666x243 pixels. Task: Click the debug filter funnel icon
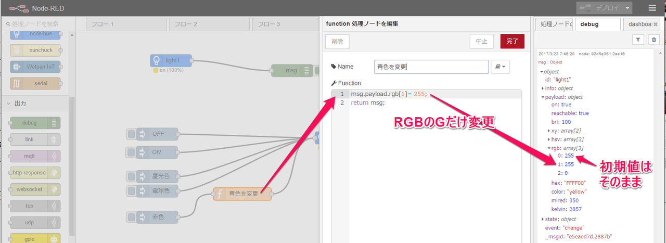tap(638, 40)
